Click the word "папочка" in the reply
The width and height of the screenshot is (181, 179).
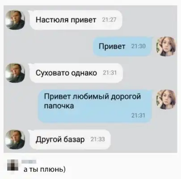coord(59,106)
